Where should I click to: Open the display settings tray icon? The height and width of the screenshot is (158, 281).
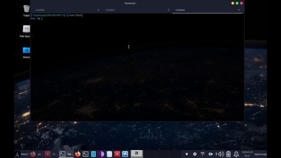[x=203, y=154]
